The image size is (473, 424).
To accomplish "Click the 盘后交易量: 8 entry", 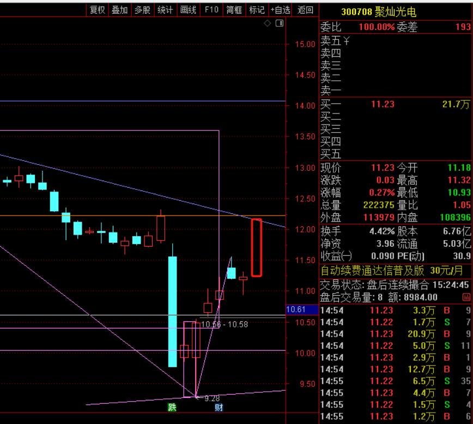I will click(x=351, y=297).
